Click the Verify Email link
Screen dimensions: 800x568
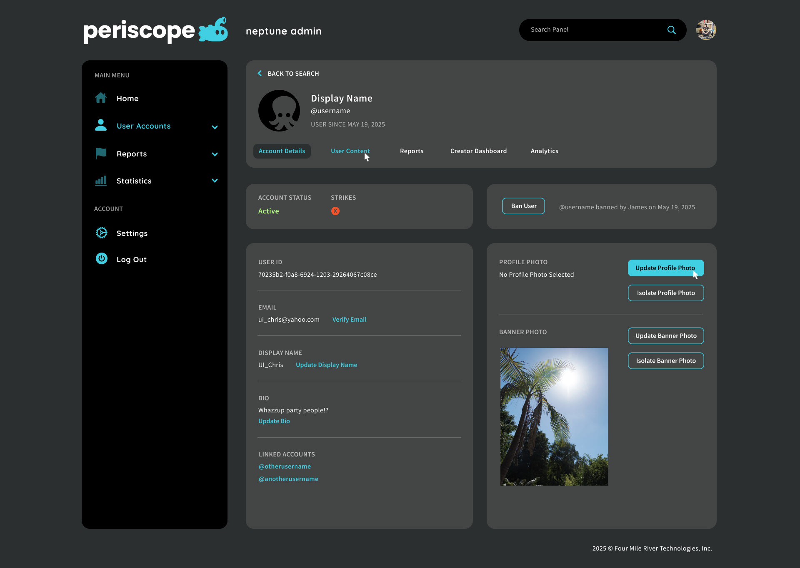[349, 320]
